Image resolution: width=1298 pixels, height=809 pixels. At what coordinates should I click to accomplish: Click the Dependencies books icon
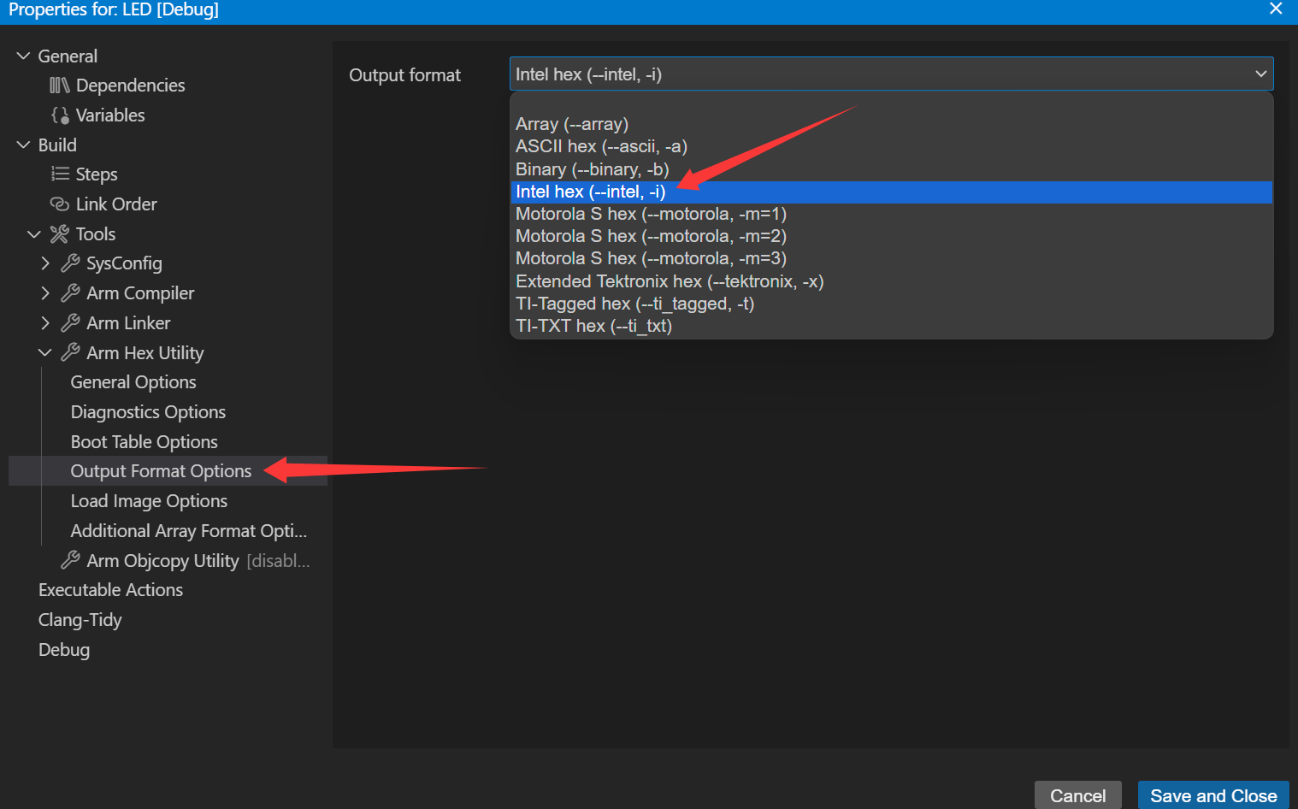click(x=59, y=86)
